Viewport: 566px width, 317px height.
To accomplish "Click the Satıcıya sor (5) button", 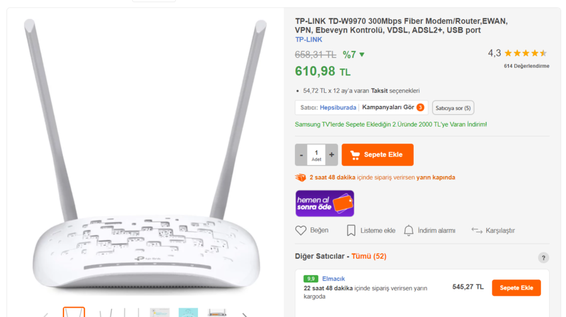I will 453,108.
